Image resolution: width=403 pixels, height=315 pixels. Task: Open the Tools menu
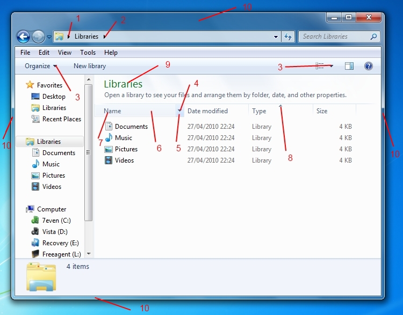88,53
